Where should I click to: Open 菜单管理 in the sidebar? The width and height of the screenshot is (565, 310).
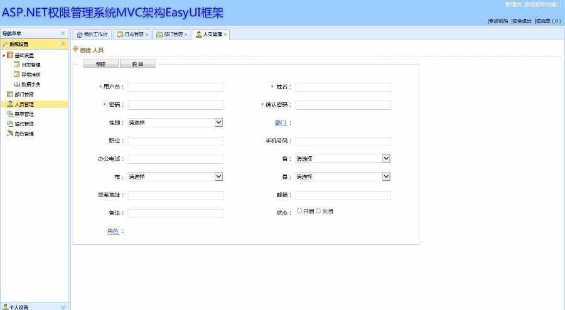(x=24, y=114)
